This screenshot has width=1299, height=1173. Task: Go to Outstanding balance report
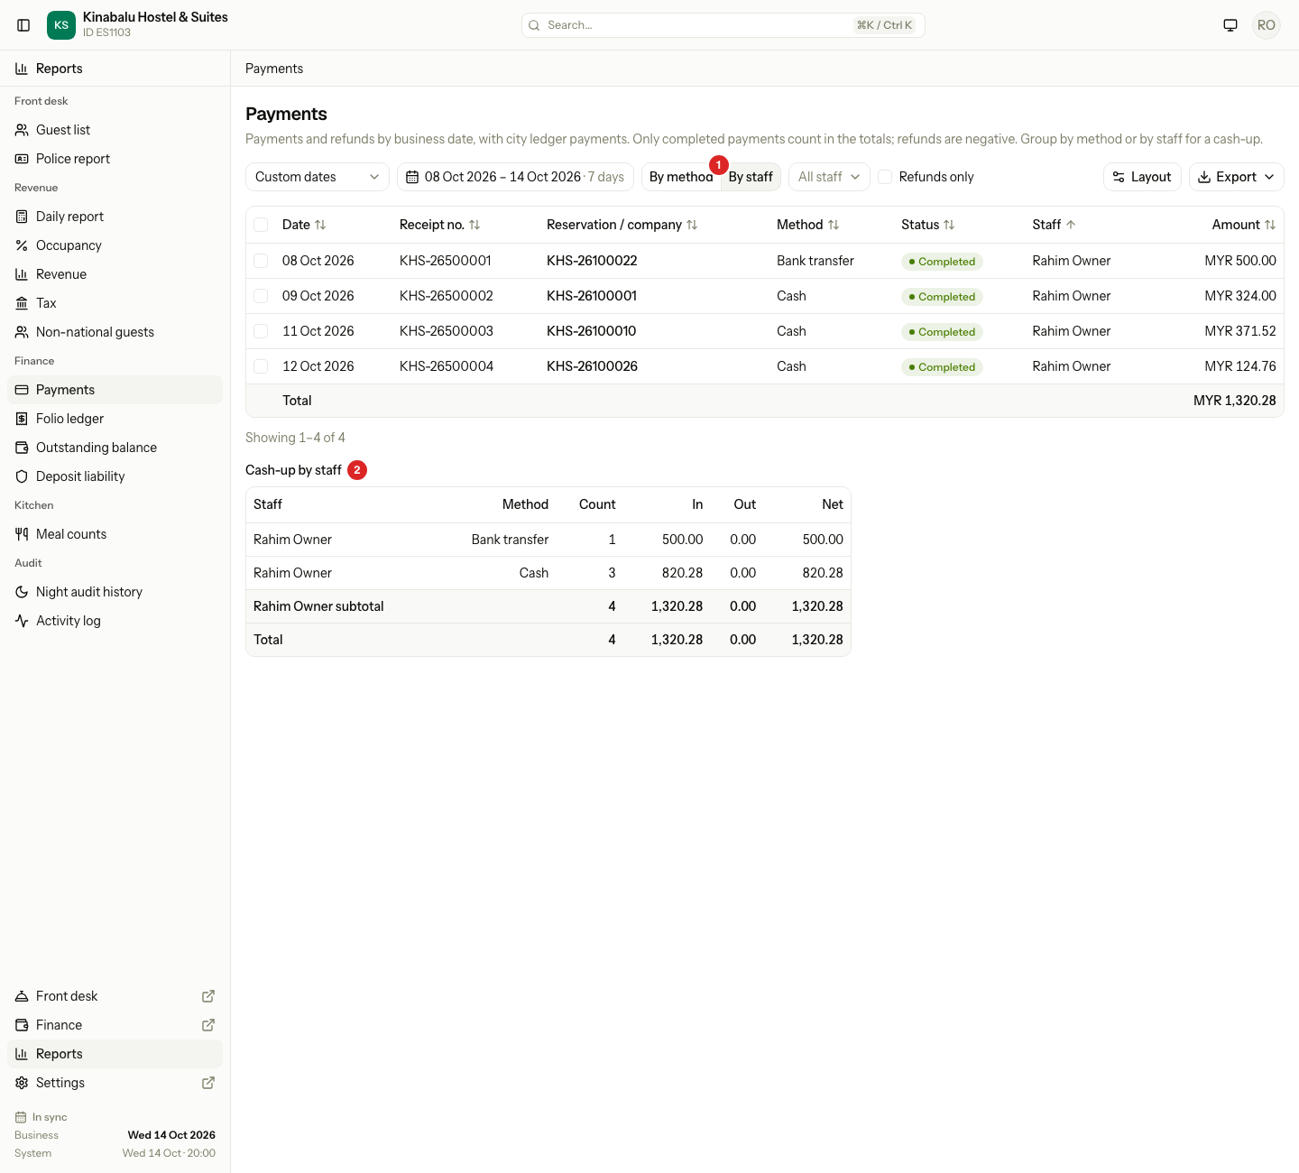115,448
